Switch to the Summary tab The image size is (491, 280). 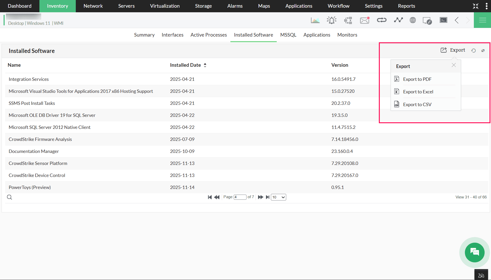click(x=144, y=35)
